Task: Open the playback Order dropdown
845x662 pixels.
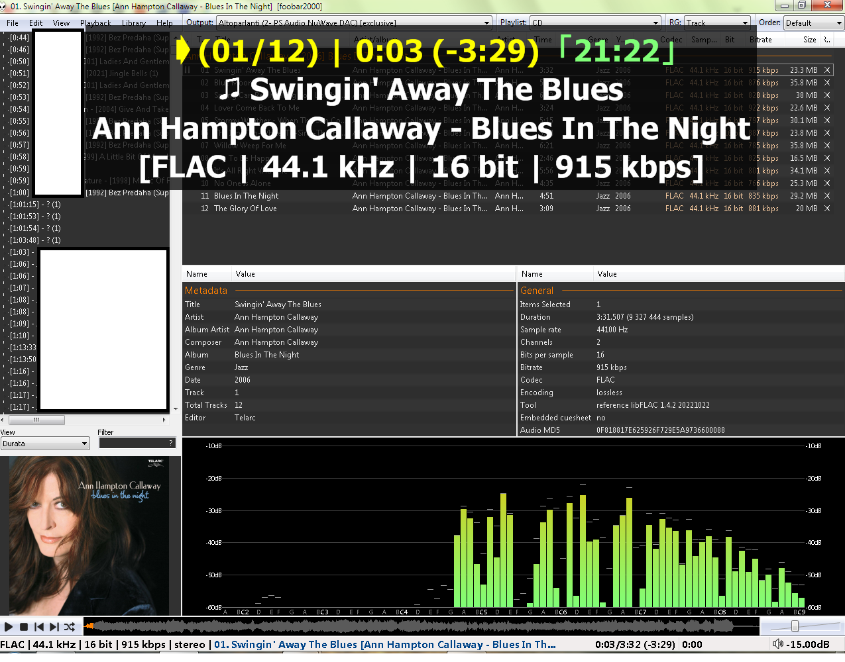Action: click(x=814, y=23)
